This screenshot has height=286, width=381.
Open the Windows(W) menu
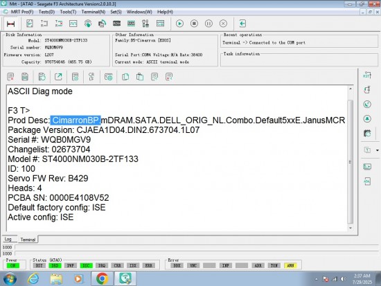click(139, 12)
